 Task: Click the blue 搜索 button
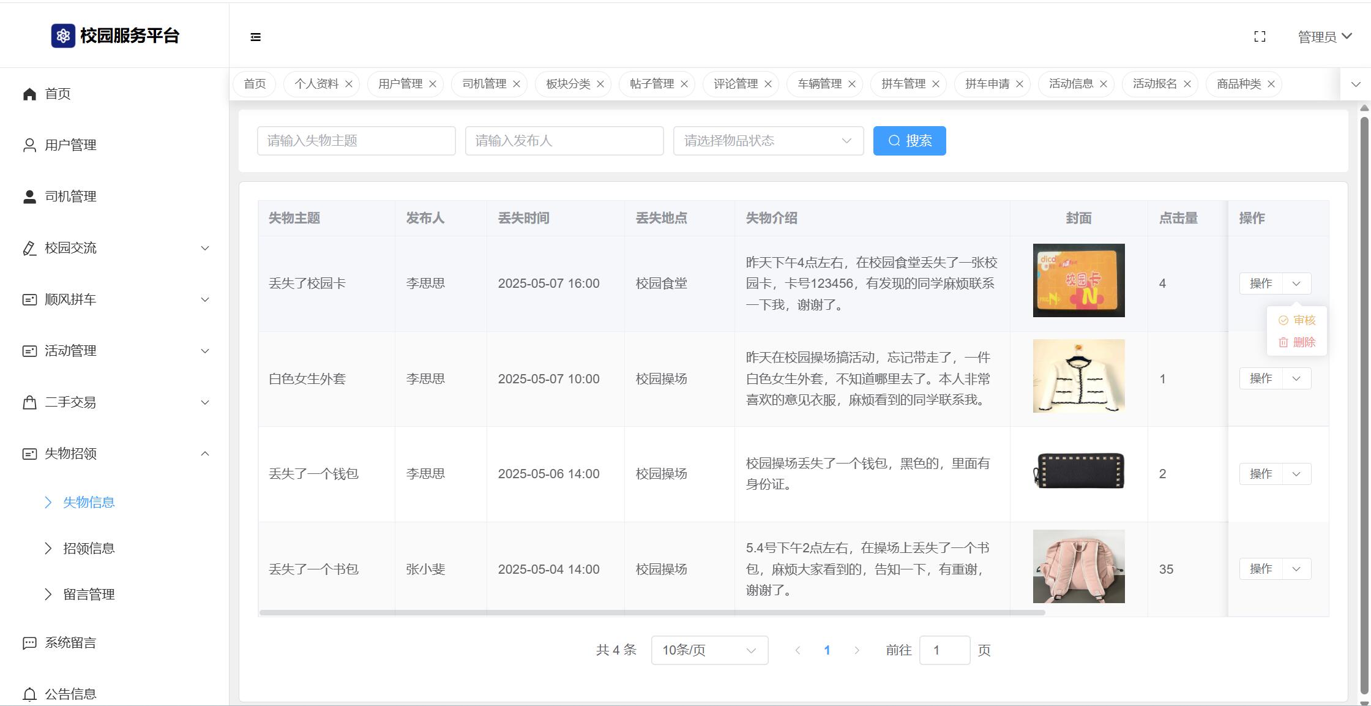point(910,141)
